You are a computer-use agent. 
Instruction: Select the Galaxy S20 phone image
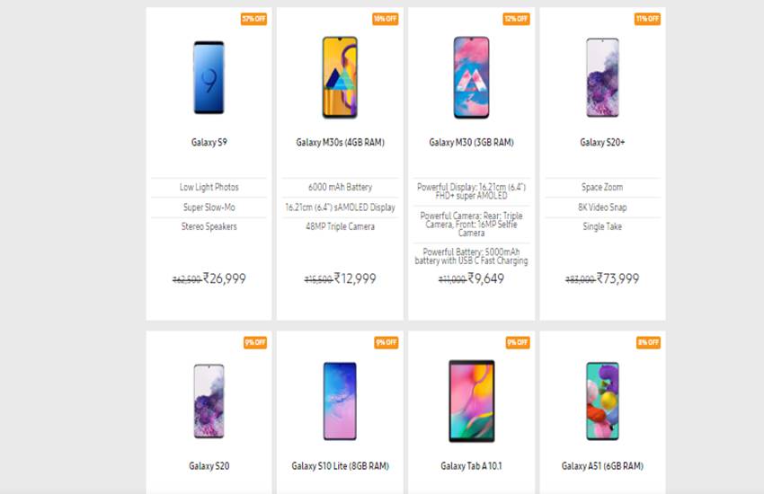[x=209, y=401]
